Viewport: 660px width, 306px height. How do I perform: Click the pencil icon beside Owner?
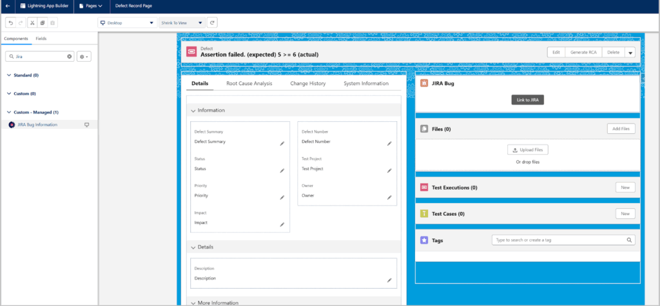(x=389, y=197)
